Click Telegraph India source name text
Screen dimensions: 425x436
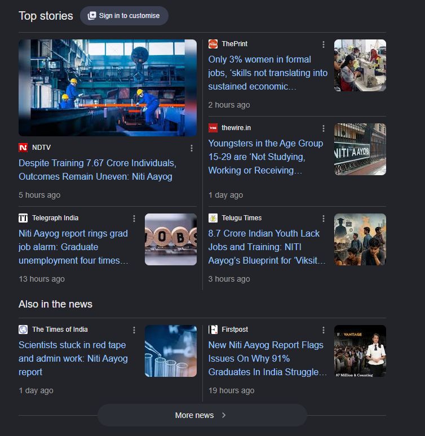tap(55, 218)
